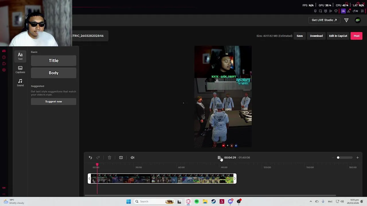This screenshot has height=206, width=367.
Task: Open Discord from the taskbar
Action: click(230, 201)
